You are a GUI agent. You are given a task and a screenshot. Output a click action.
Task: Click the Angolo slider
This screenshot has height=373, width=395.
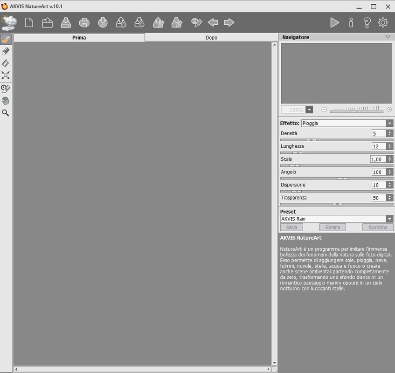click(337, 178)
